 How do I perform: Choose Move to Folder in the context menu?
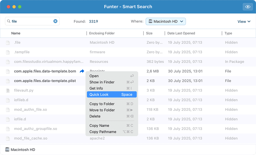tap(112, 110)
